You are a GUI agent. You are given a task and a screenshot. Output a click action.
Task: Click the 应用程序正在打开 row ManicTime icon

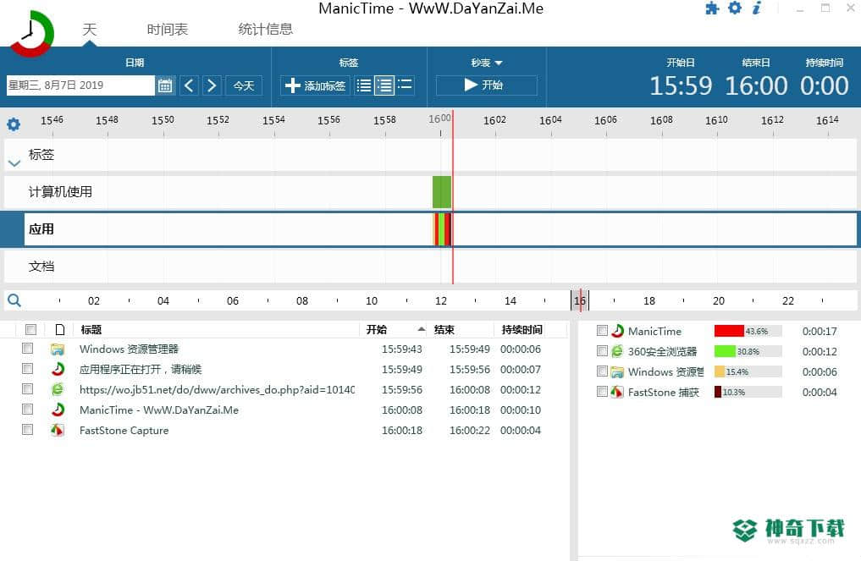point(58,370)
